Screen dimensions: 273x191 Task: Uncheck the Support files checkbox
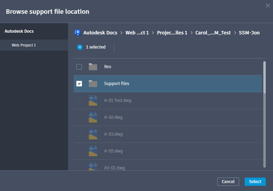pyautogui.click(x=79, y=84)
